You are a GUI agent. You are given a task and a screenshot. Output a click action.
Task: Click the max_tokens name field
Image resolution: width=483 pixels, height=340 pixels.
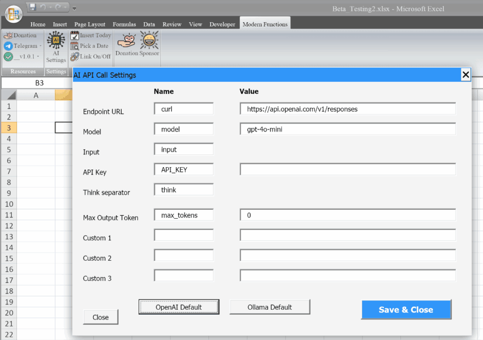click(183, 215)
